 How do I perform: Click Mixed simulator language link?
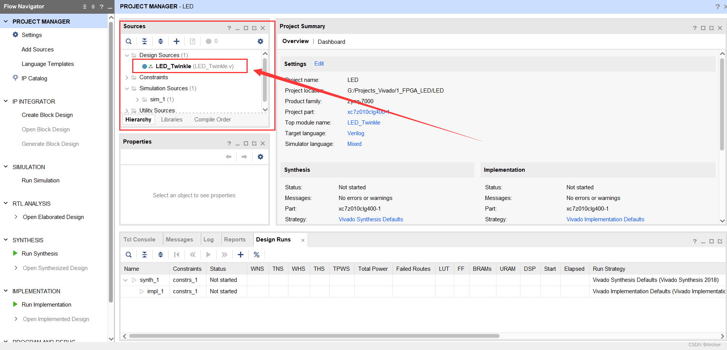354,144
